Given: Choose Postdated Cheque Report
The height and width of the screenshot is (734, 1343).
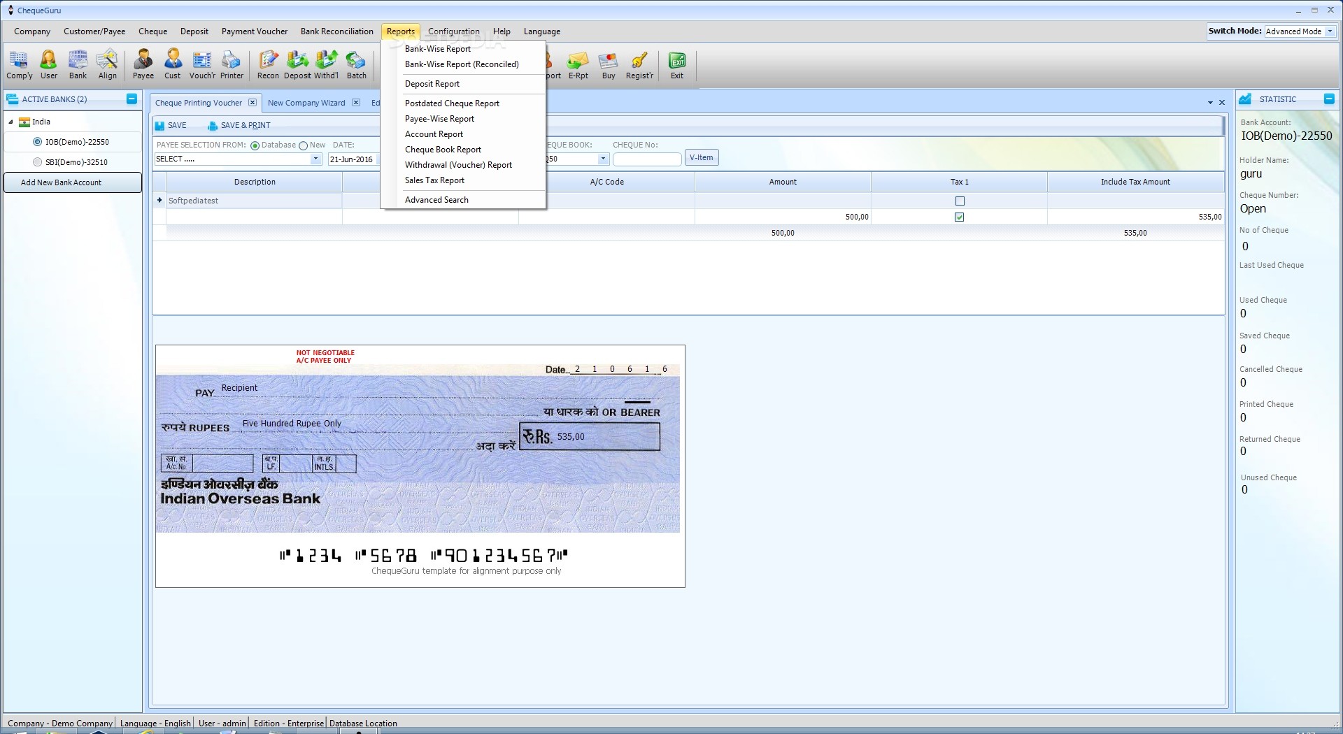Looking at the screenshot, I should coord(452,103).
